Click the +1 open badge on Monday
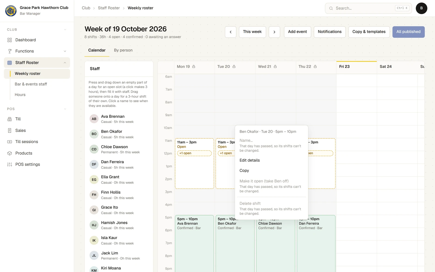 tap(194, 153)
